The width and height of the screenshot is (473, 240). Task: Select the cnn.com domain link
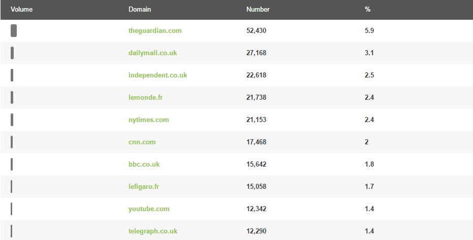tap(142, 142)
